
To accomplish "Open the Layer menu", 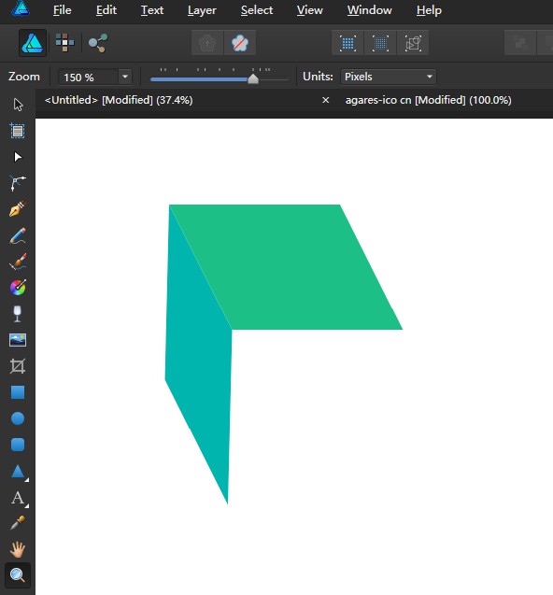I will tap(202, 10).
